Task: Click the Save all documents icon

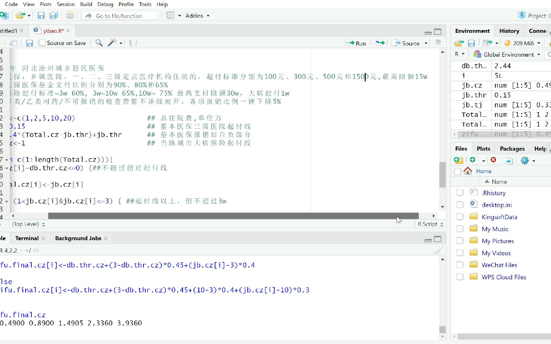Action: pos(54,15)
